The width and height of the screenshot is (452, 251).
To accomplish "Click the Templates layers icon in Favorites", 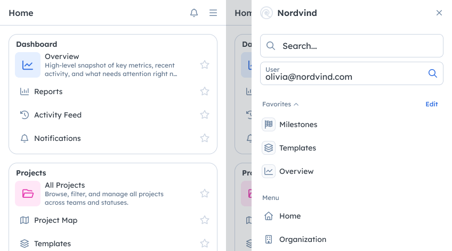I will click(269, 148).
